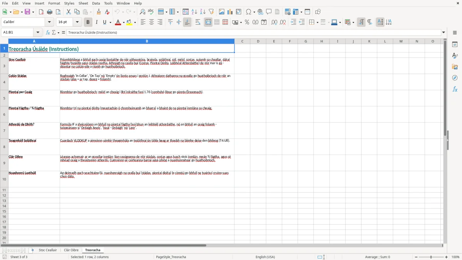
Task: Toggle right-to-left text direction
Action: 370,22
